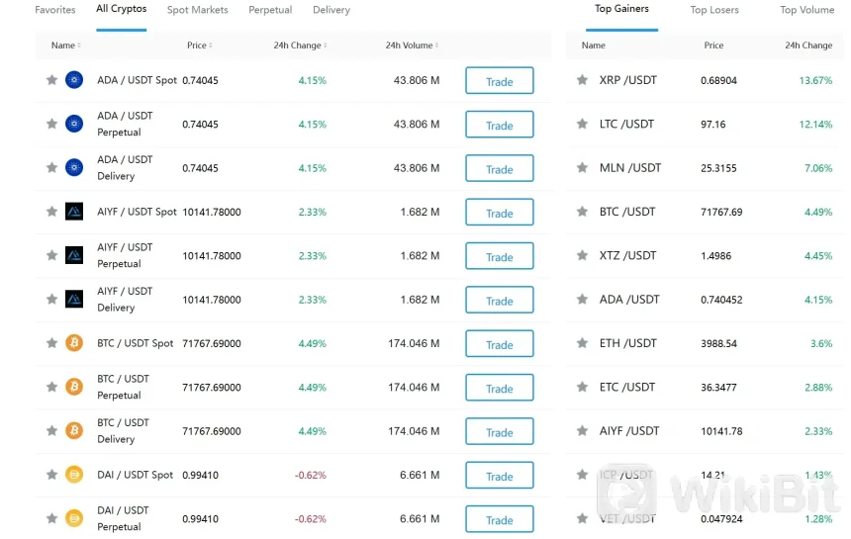Click the ADA icon in ADA / USDT Perpetual row
The height and width of the screenshot is (539, 851).
(x=74, y=124)
